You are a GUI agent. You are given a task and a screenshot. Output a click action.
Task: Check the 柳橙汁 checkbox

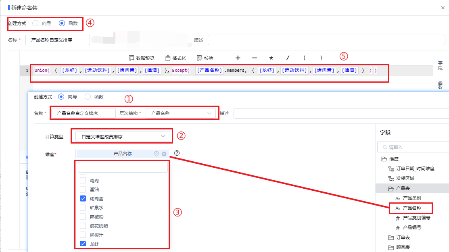coord(83,235)
